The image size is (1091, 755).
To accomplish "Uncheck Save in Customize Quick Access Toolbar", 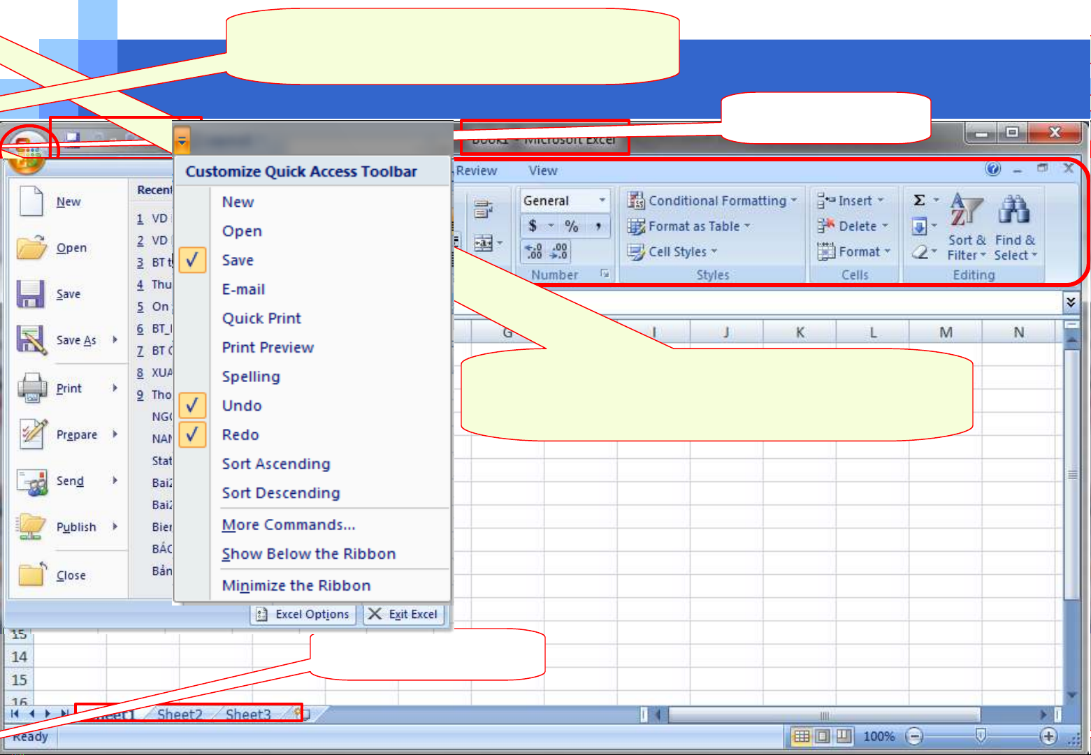I will point(192,261).
